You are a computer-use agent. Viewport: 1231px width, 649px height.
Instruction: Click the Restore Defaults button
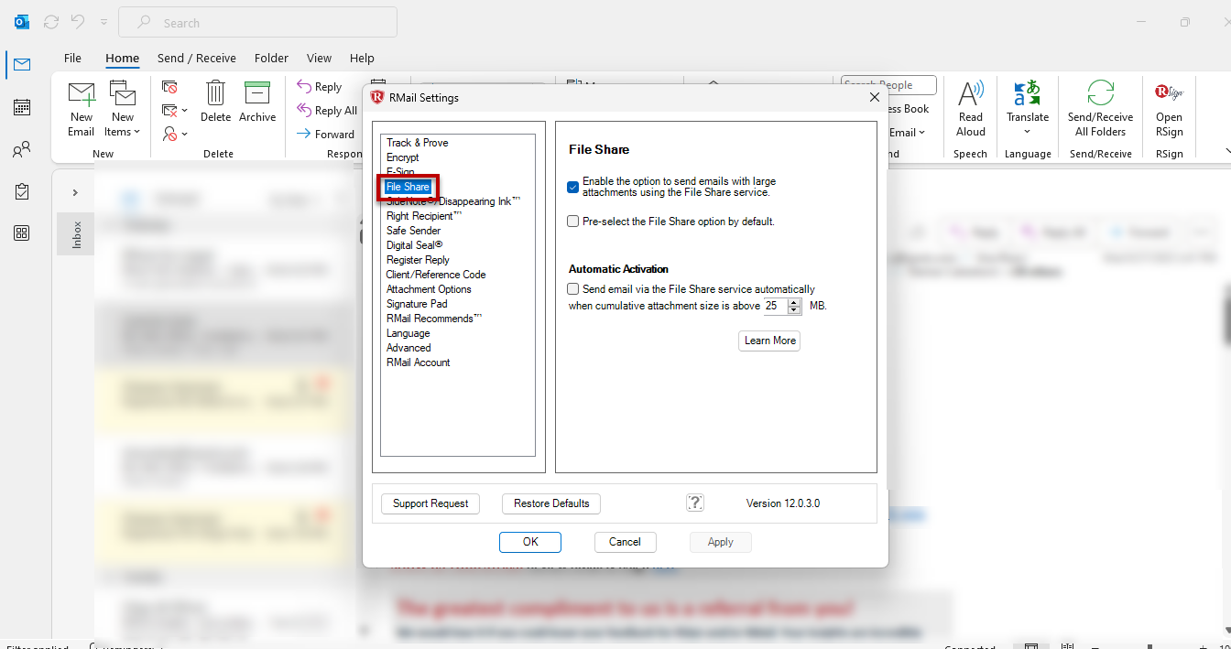coord(551,503)
